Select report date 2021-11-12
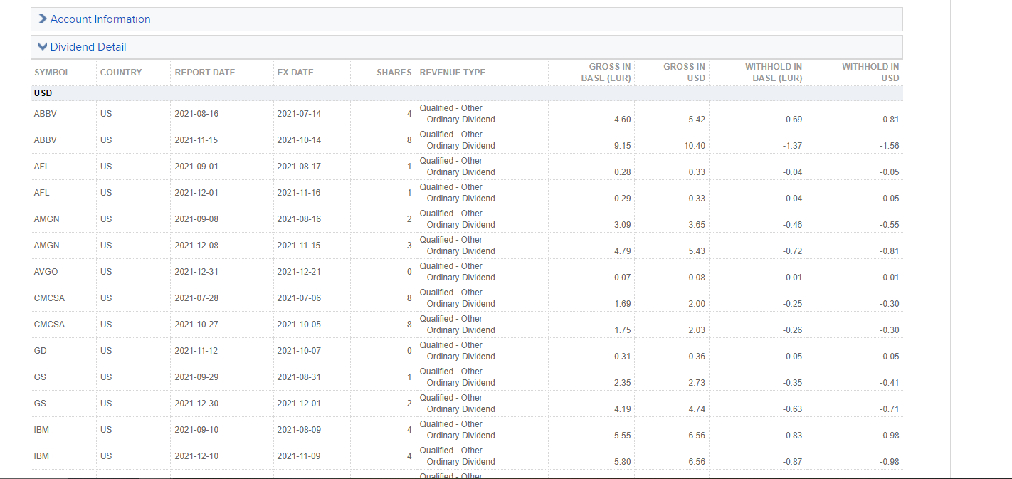The width and height of the screenshot is (1012, 479). tap(196, 351)
